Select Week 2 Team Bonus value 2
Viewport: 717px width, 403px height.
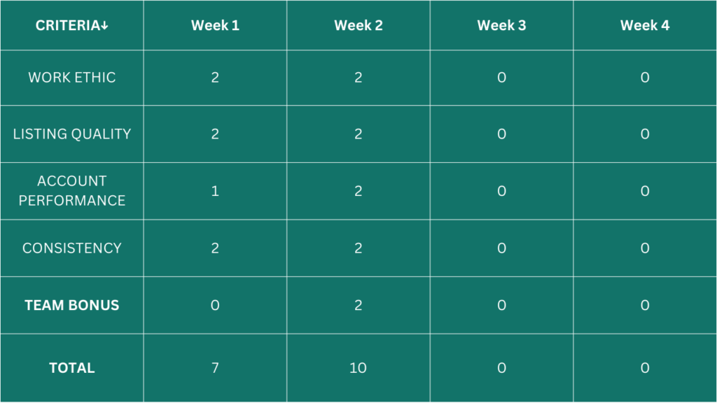(358, 305)
